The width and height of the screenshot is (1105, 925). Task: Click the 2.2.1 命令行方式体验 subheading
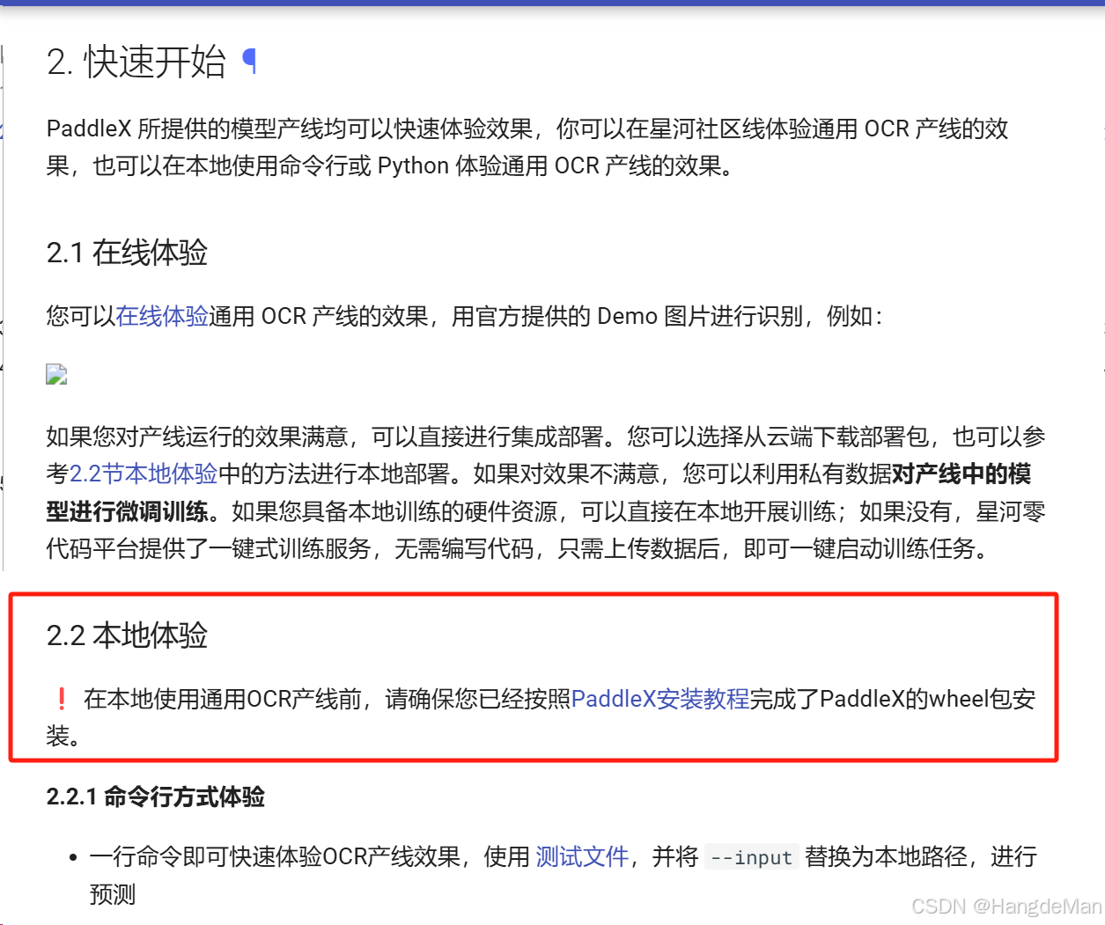155,797
